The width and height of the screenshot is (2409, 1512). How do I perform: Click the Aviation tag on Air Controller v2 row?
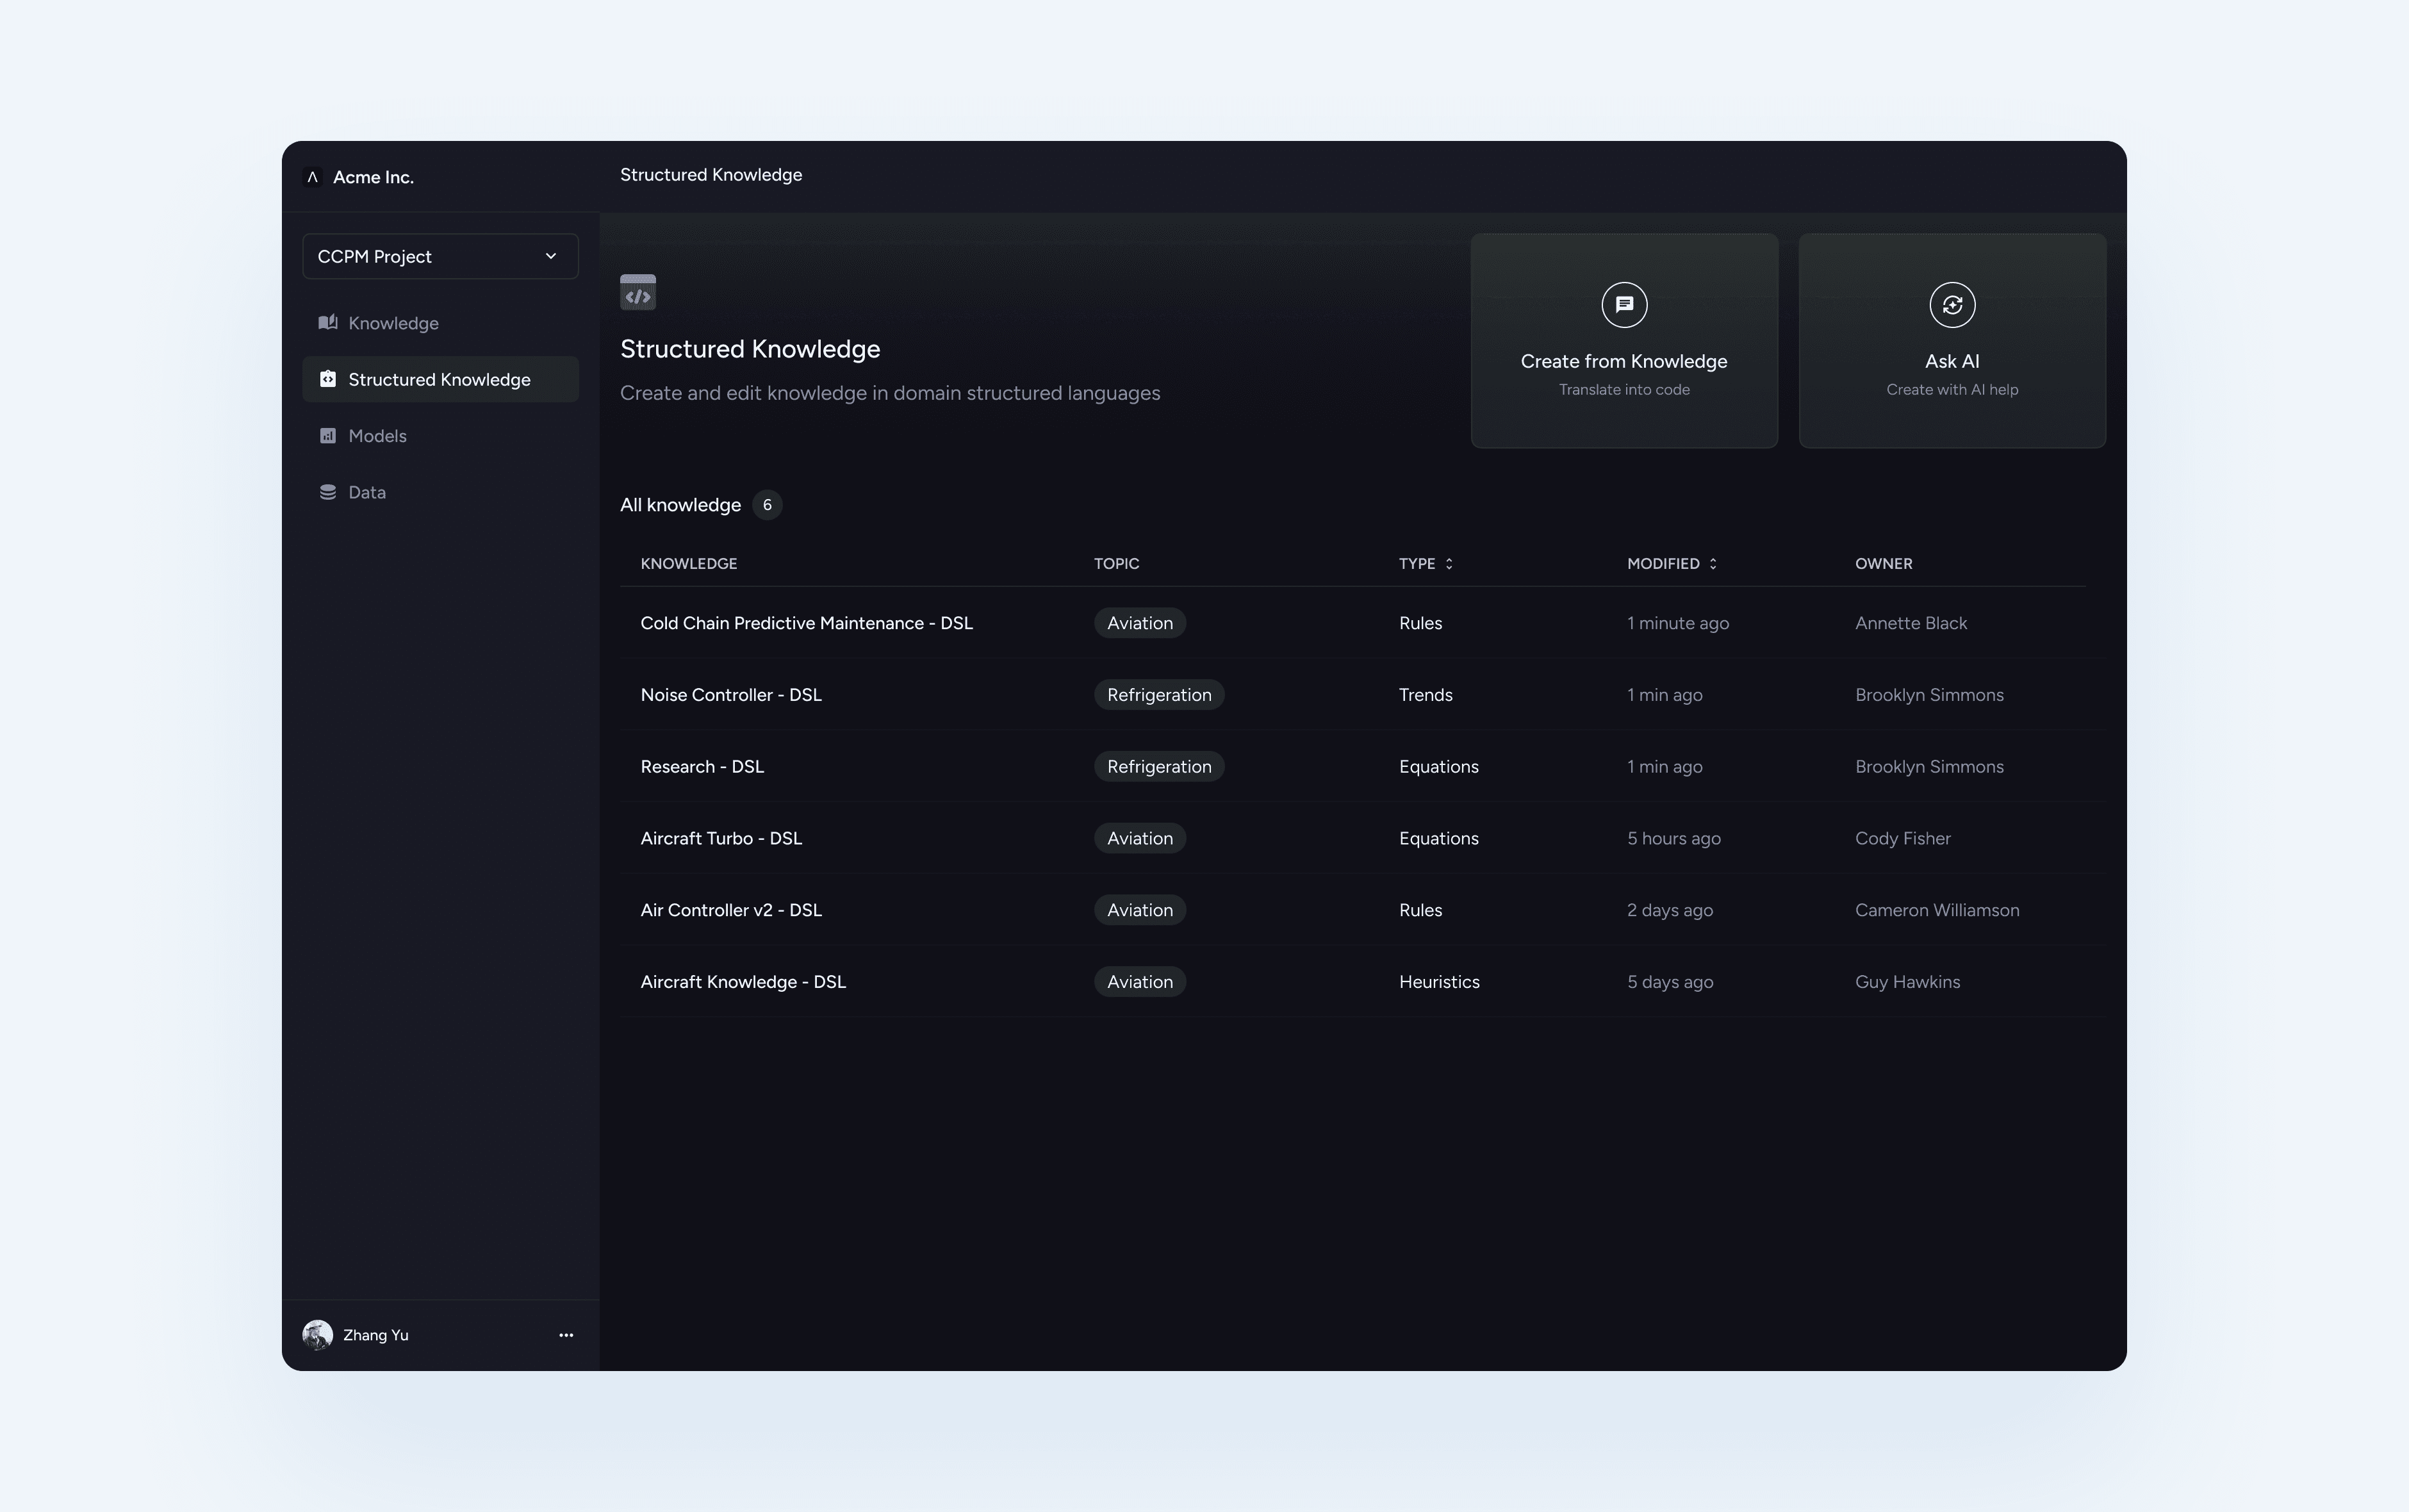click(1139, 910)
